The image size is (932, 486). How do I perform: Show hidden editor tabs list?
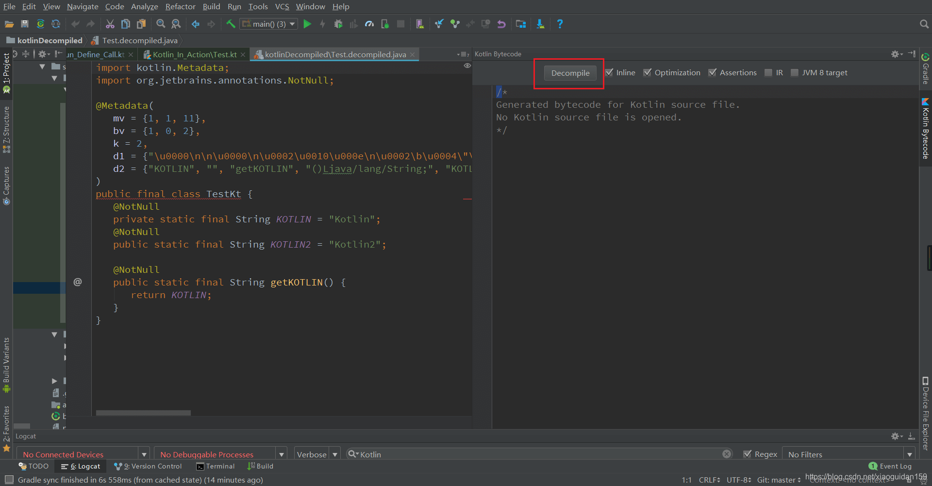463,54
